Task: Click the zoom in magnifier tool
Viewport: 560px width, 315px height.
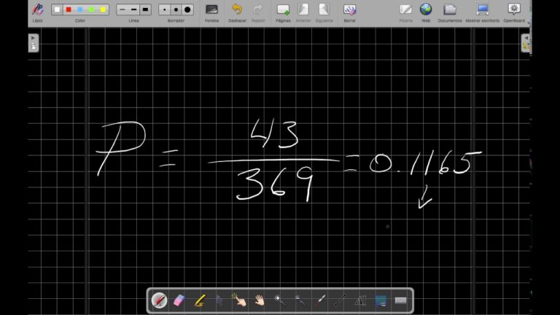Action: coord(279,300)
